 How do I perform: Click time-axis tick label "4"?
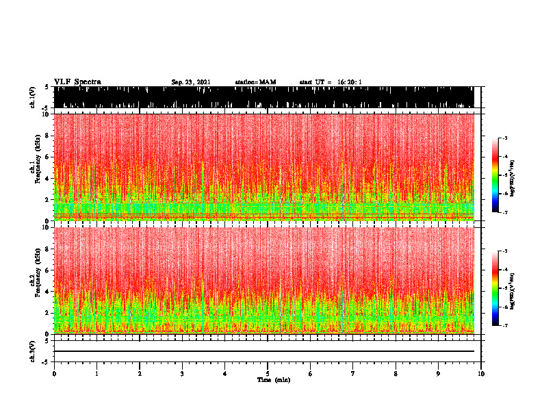[x=224, y=374]
